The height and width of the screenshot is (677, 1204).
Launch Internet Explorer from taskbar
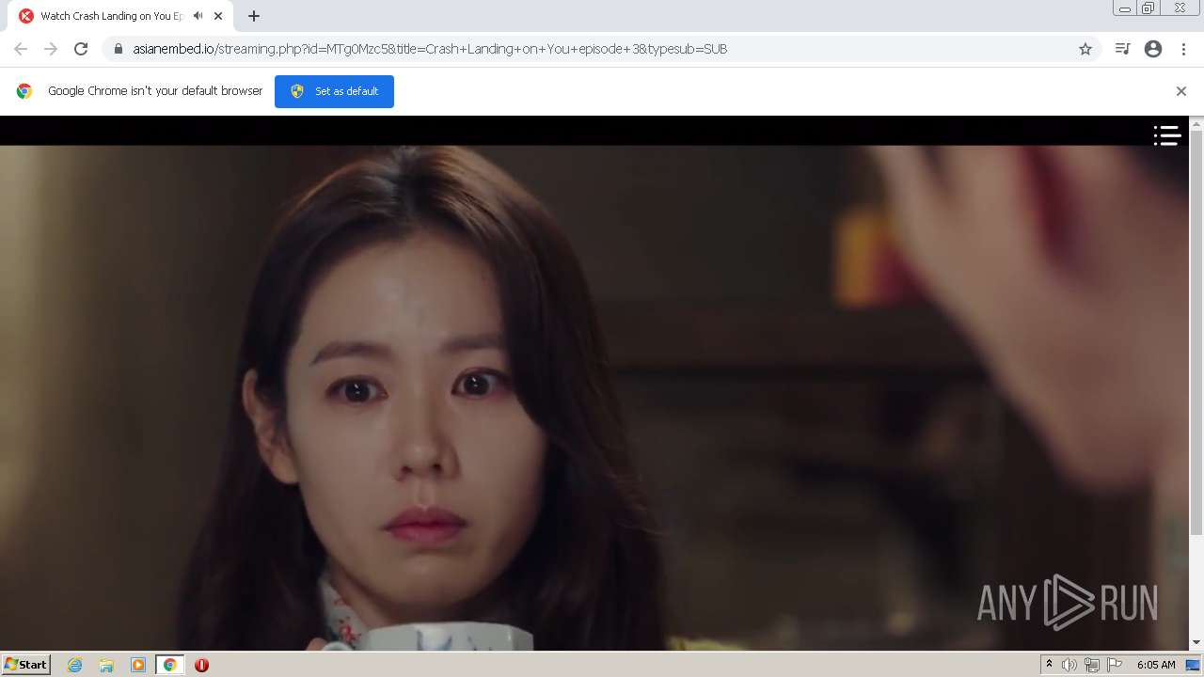(74, 665)
